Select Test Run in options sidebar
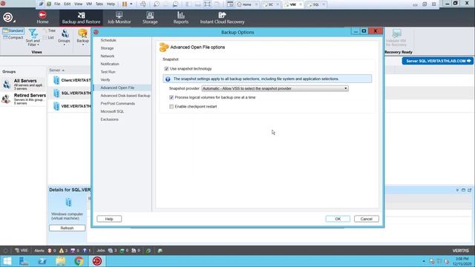Image resolution: width=475 pixels, height=267 pixels. [x=108, y=72]
